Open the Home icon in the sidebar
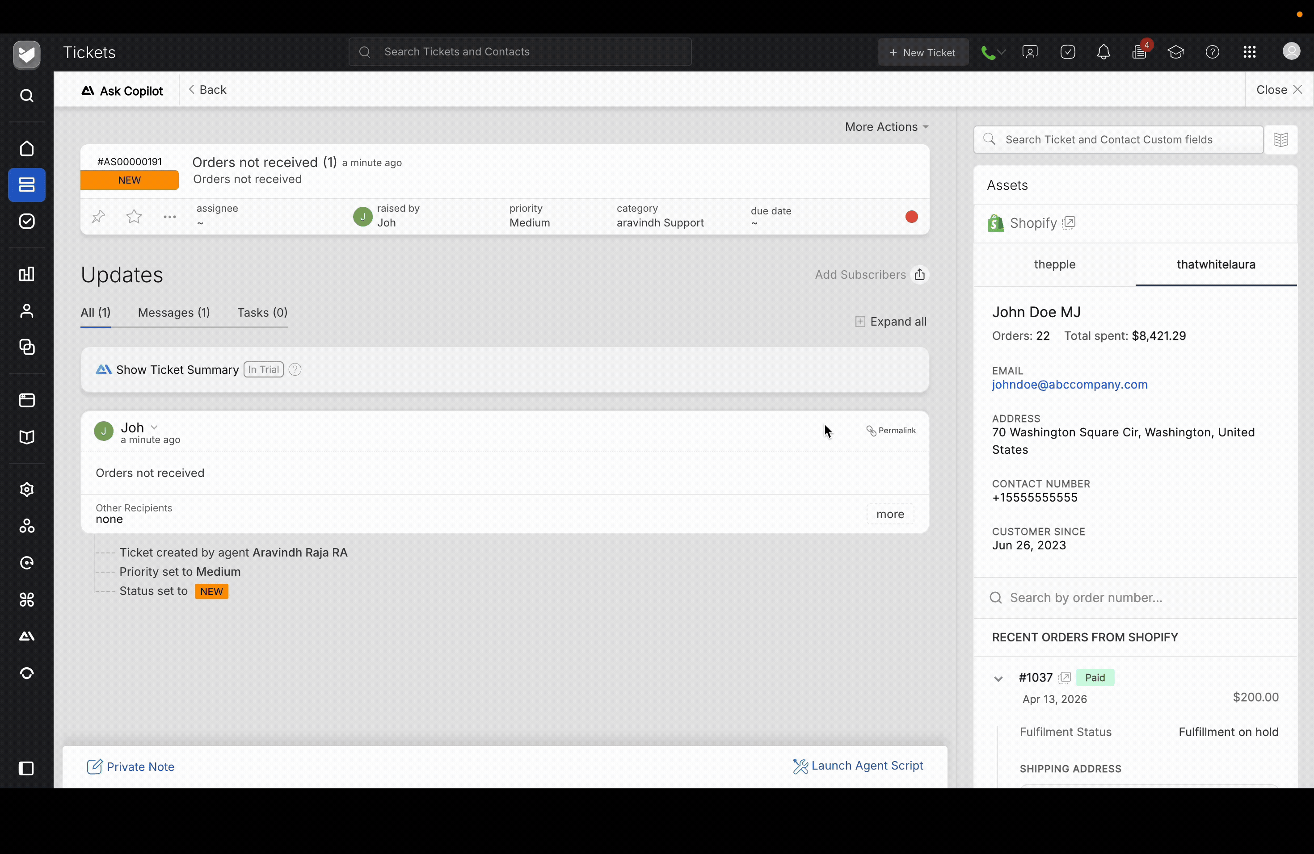Viewport: 1314px width, 854px height. pyautogui.click(x=26, y=148)
